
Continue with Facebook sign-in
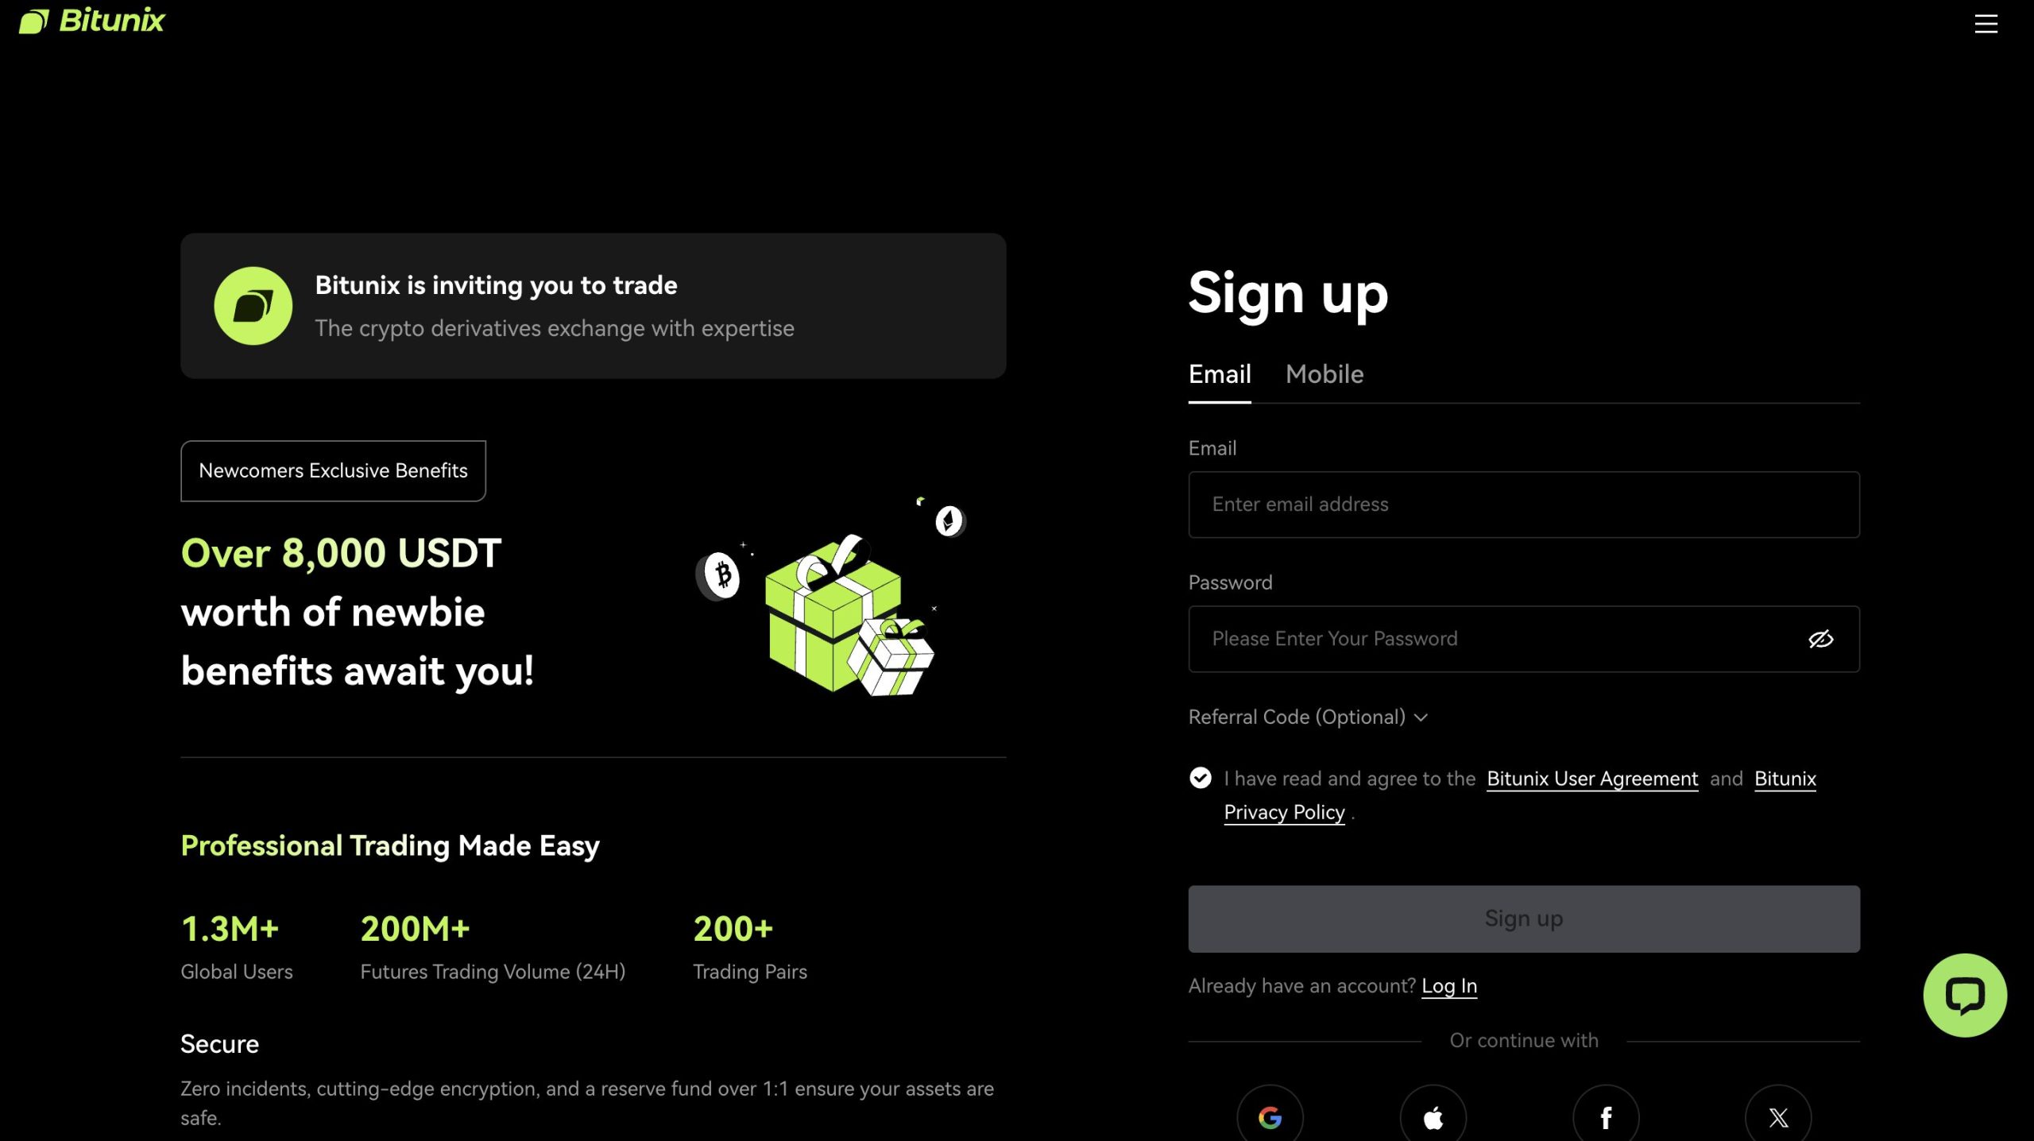pos(1606,1117)
